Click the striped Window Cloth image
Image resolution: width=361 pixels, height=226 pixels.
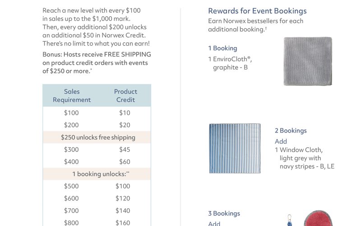pyautogui.click(x=235, y=148)
